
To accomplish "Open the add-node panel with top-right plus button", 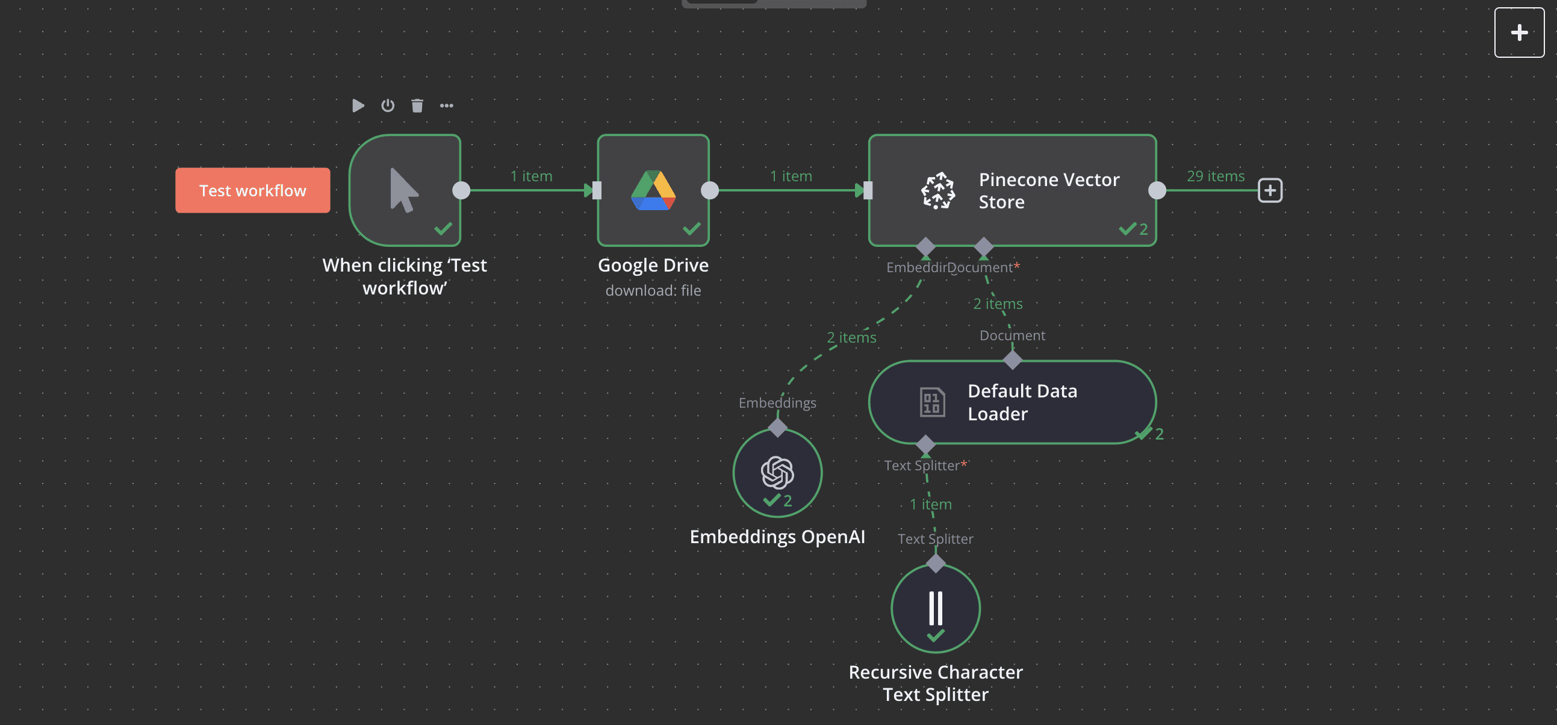I will pos(1519,33).
